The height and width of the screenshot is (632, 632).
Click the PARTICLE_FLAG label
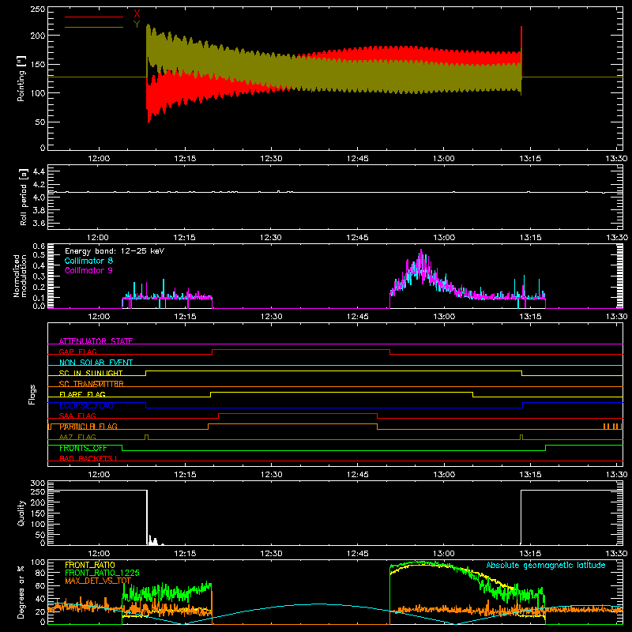(x=88, y=427)
